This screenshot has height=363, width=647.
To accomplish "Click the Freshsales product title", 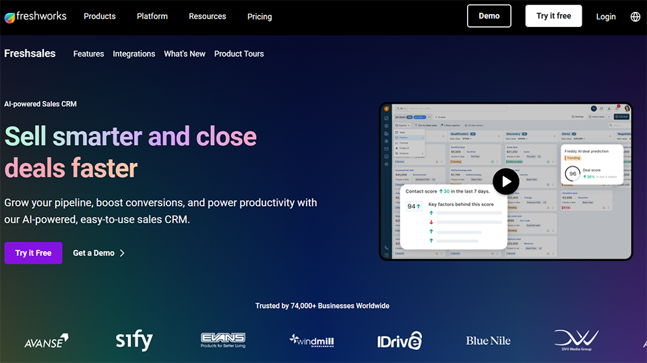I will [x=30, y=54].
